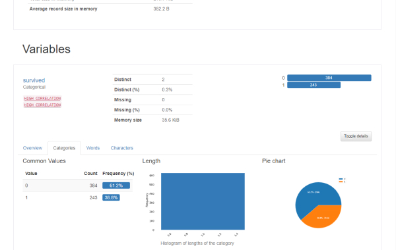Click the Toggle details button

point(356,136)
